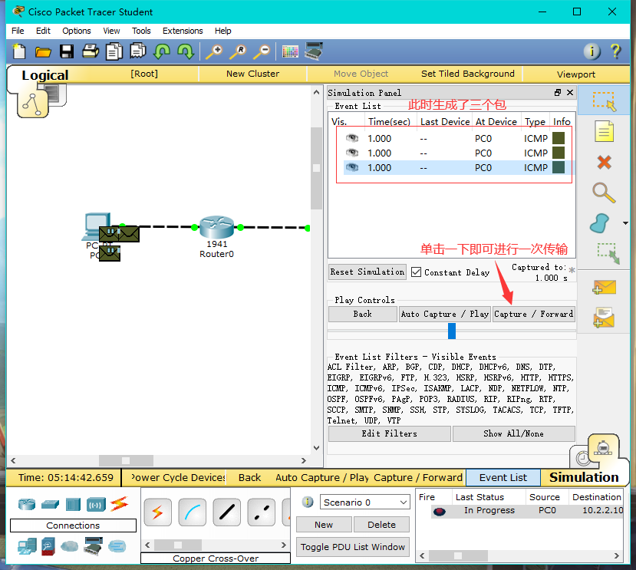Choose the red Delete tool
636x570 pixels.
tap(604, 163)
